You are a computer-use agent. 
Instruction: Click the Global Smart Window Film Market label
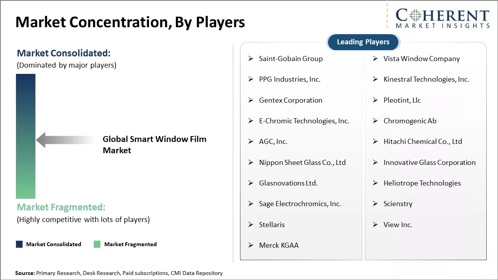click(x=154, y=145)
